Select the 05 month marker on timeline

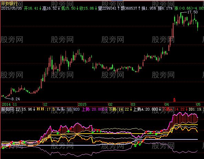(199, 104)
